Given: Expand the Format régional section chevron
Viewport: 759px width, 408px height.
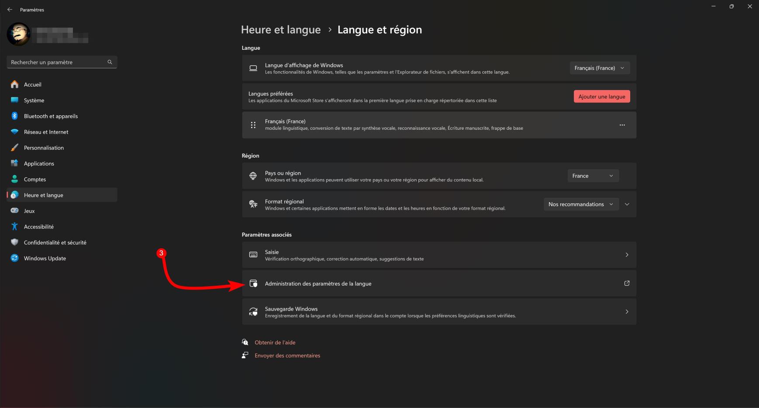Looking at the screenshot, I should tap(627, 204).
